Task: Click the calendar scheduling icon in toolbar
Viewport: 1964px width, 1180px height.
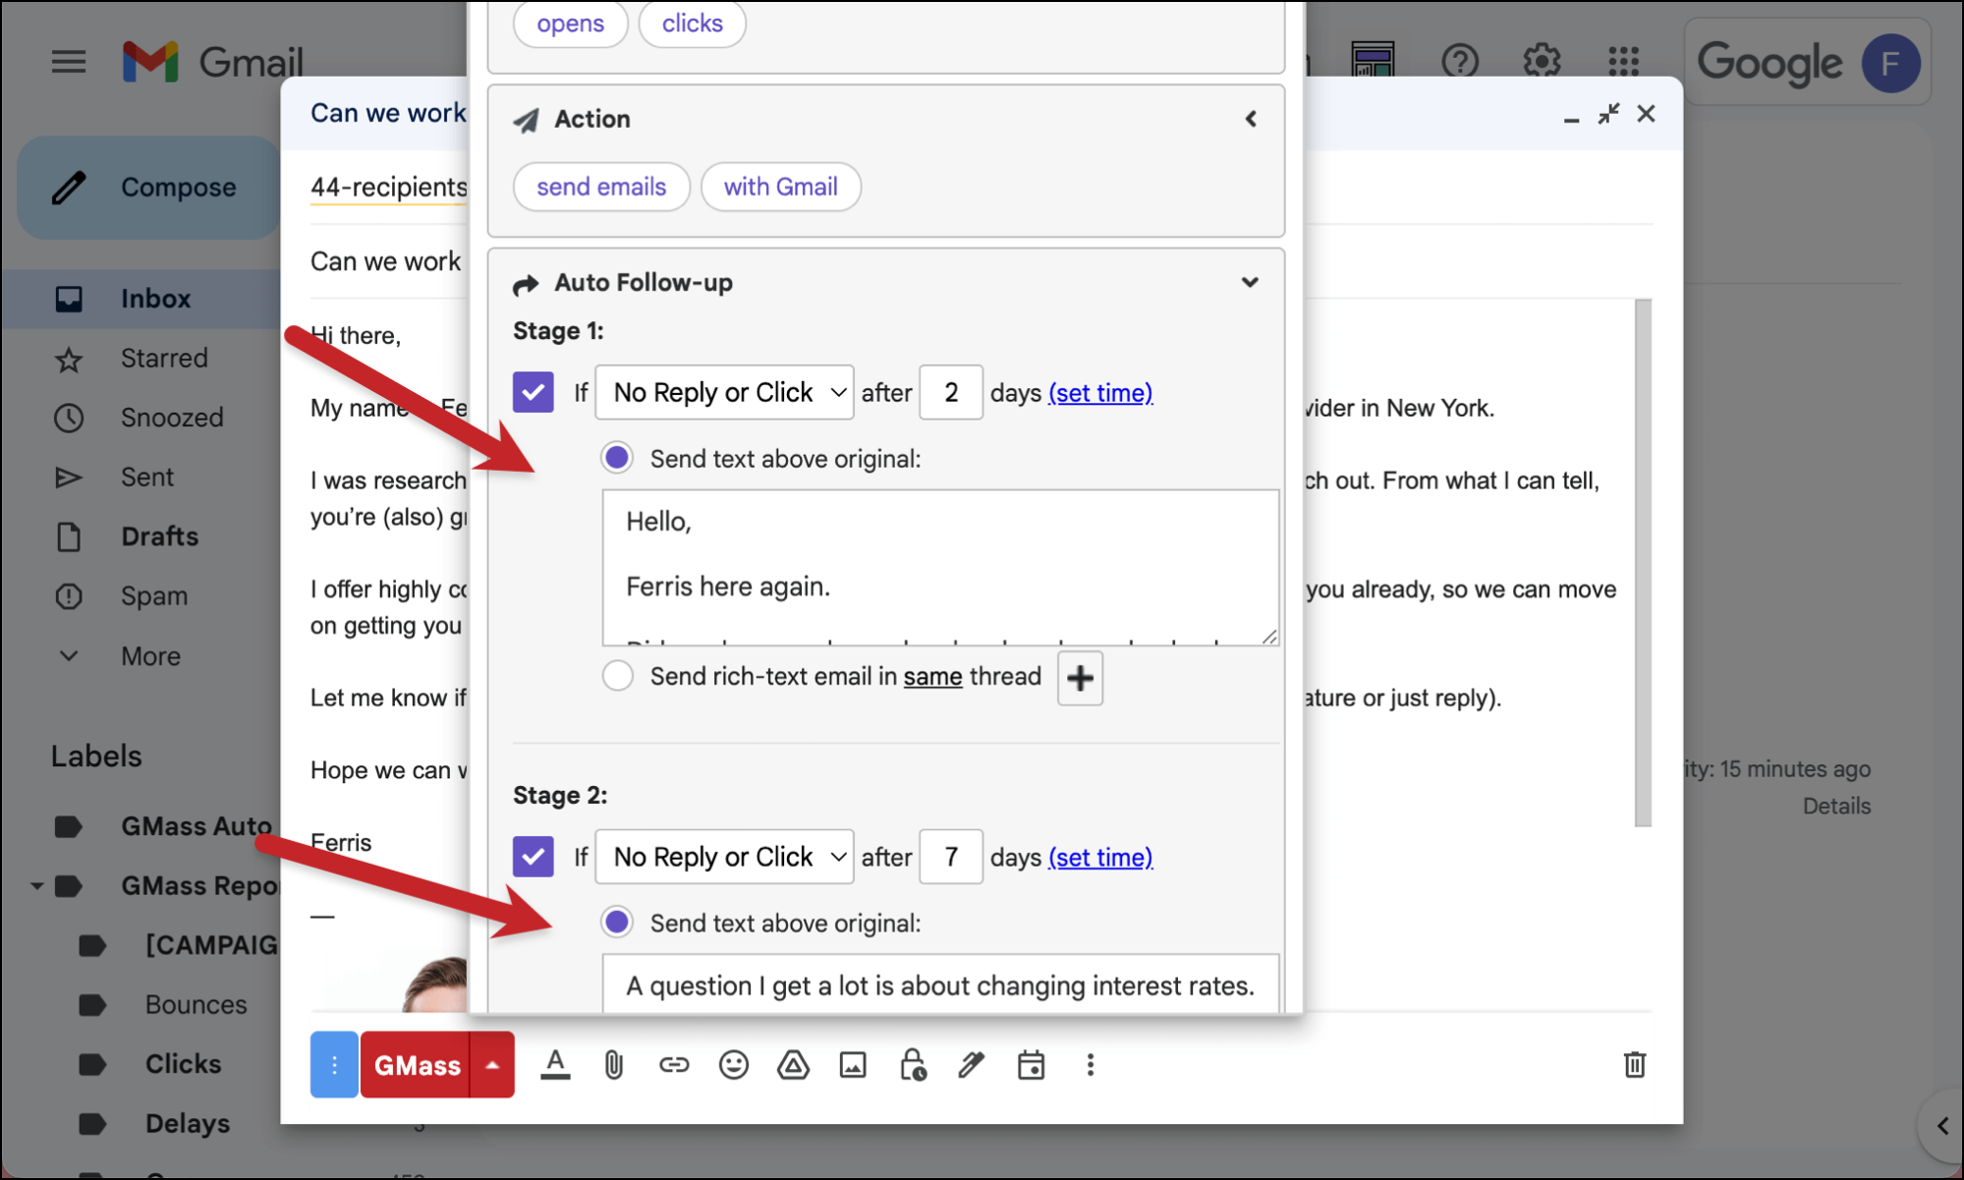Action: click(x=1031, y=1065)
